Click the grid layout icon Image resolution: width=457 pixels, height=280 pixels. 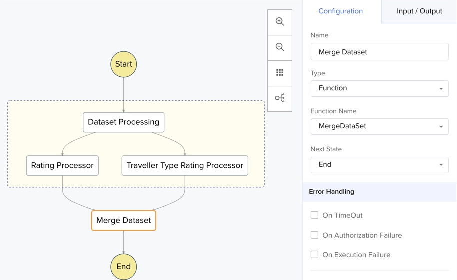pos(280,73)
